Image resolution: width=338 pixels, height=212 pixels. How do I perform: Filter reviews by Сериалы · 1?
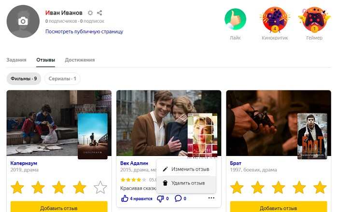click(x=62, y=79)
